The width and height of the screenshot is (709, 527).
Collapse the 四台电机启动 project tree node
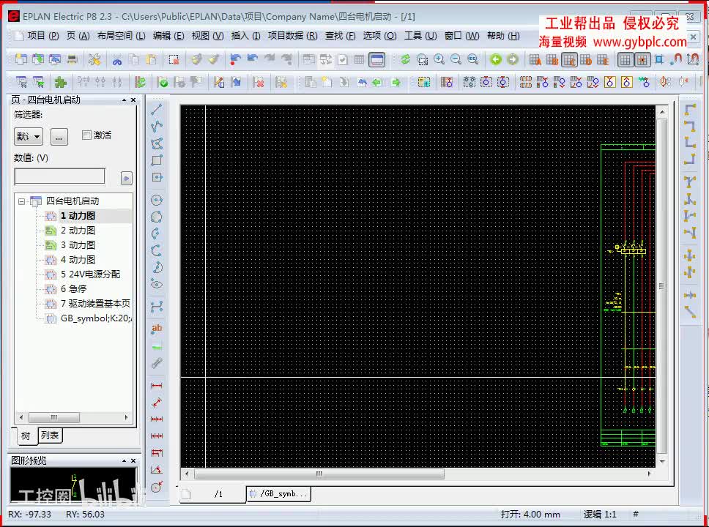click(21, 201)
